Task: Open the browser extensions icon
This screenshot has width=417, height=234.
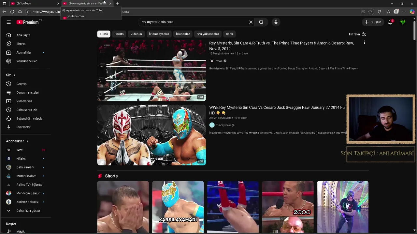Action: pyautogui.click(x=380, y=12)
